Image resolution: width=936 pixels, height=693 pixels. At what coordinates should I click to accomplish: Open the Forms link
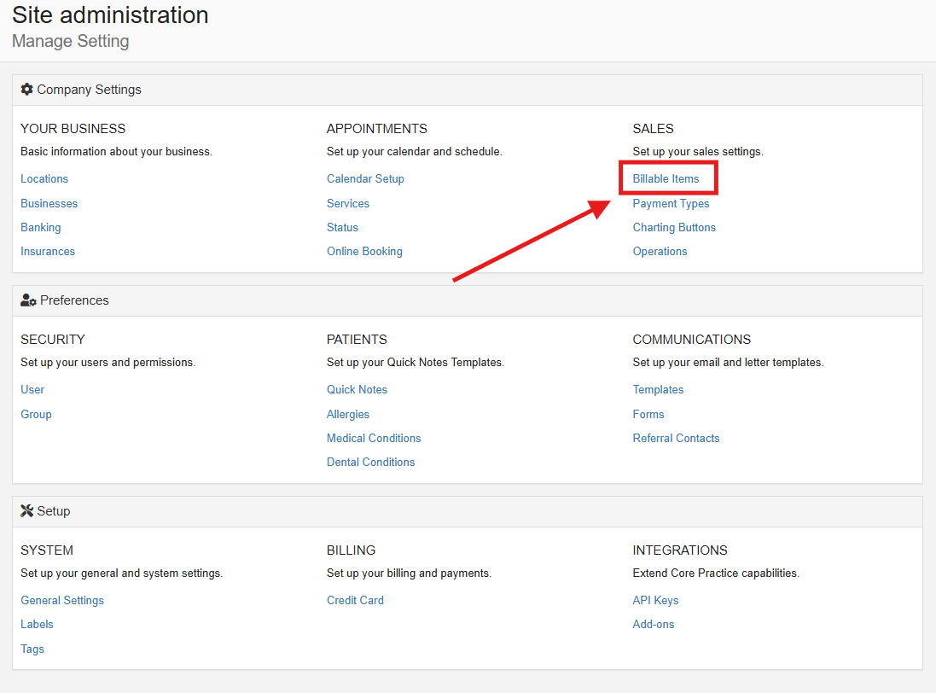pos(648,414)
